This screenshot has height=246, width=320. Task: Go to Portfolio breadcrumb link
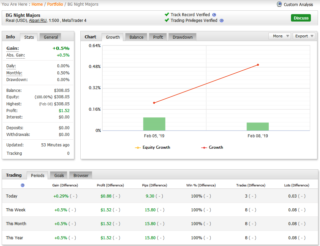coord(55,4)
